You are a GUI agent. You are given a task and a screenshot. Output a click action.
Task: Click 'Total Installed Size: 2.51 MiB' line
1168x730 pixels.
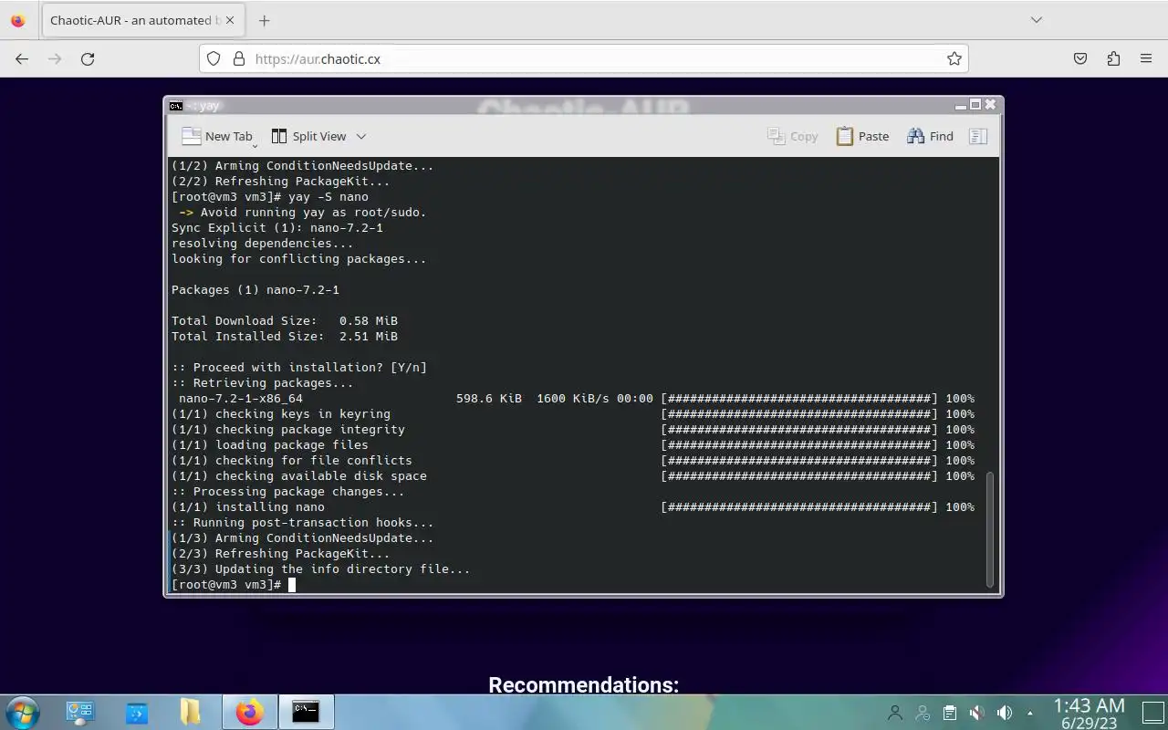[x=285, y=336]
